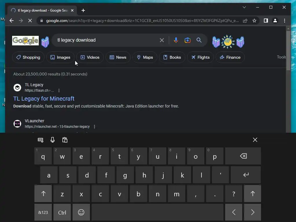
Task: Tap the a key
Action: [x=49, y=175]
